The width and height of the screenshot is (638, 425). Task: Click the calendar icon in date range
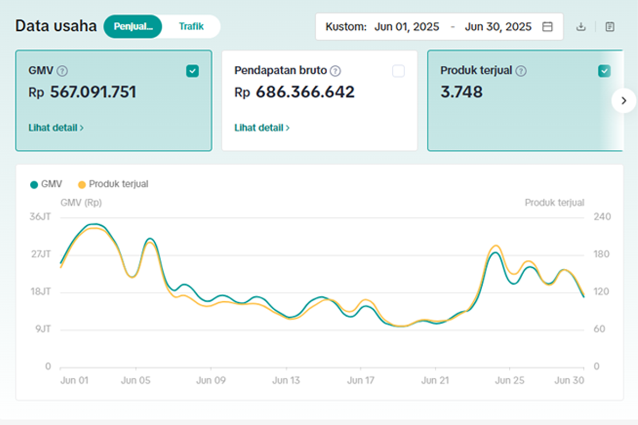(x=547, y=27)
